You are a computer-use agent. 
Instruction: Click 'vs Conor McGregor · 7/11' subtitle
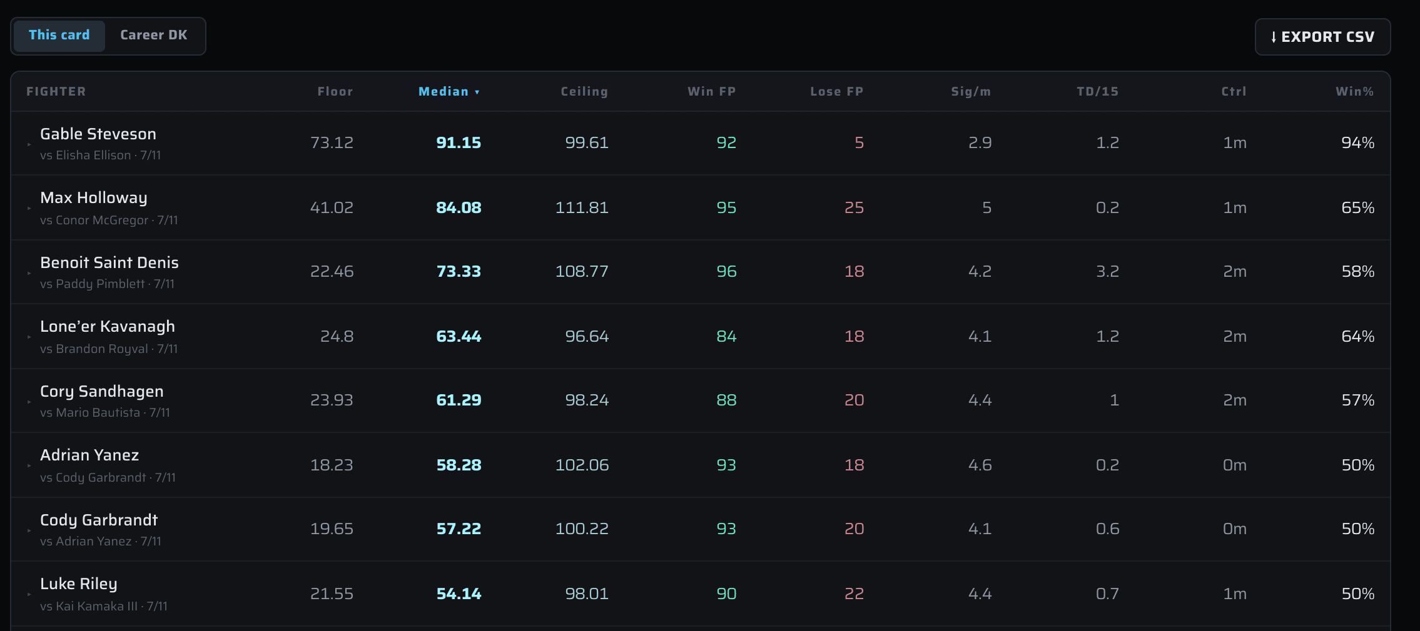point(109,220)
